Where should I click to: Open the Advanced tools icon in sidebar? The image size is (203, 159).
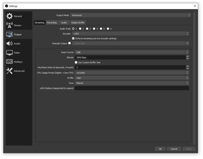tap(9, 71)
